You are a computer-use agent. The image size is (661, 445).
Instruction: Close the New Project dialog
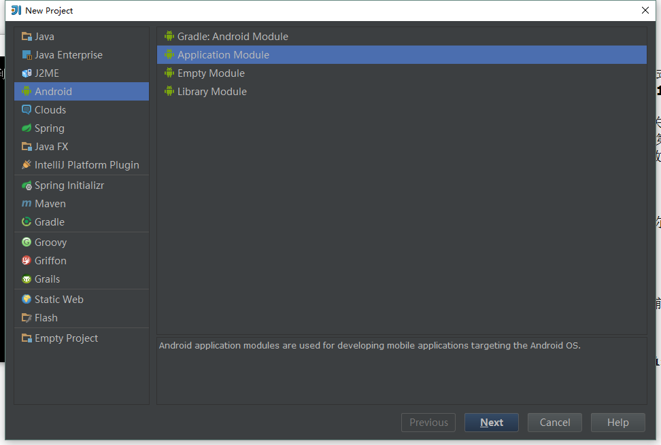coord(645,10)
